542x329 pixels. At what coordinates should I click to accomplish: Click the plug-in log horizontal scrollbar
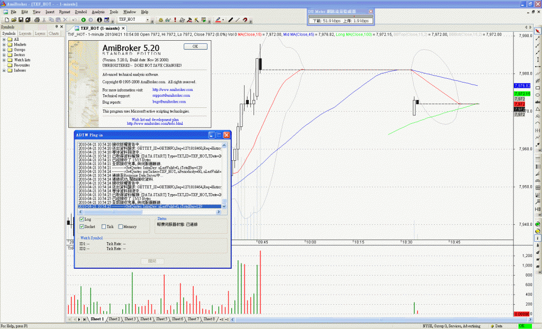[x=150, y=212]
